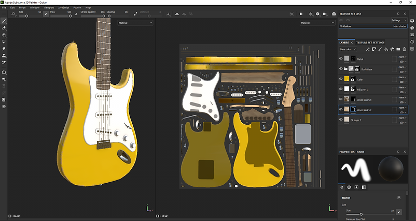Pause the viewport rendering
416x221 pixels.
301,14
